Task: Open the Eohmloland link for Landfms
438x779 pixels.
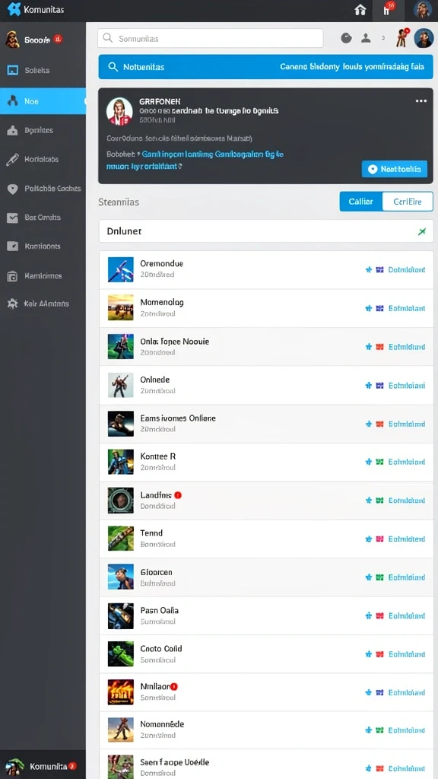Action: coord(407,501)
